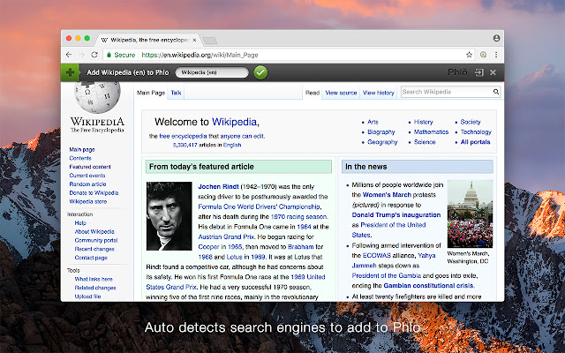Close the Wikipedia browser tab
This screenshot has width=565, height=353.
coord(194,40)
